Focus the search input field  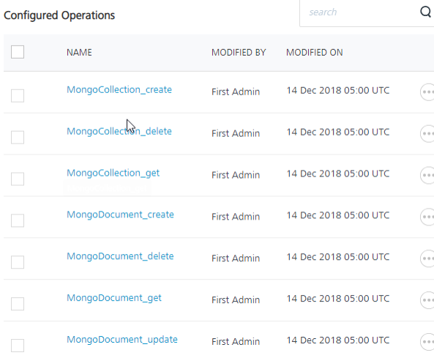point(360,12)
